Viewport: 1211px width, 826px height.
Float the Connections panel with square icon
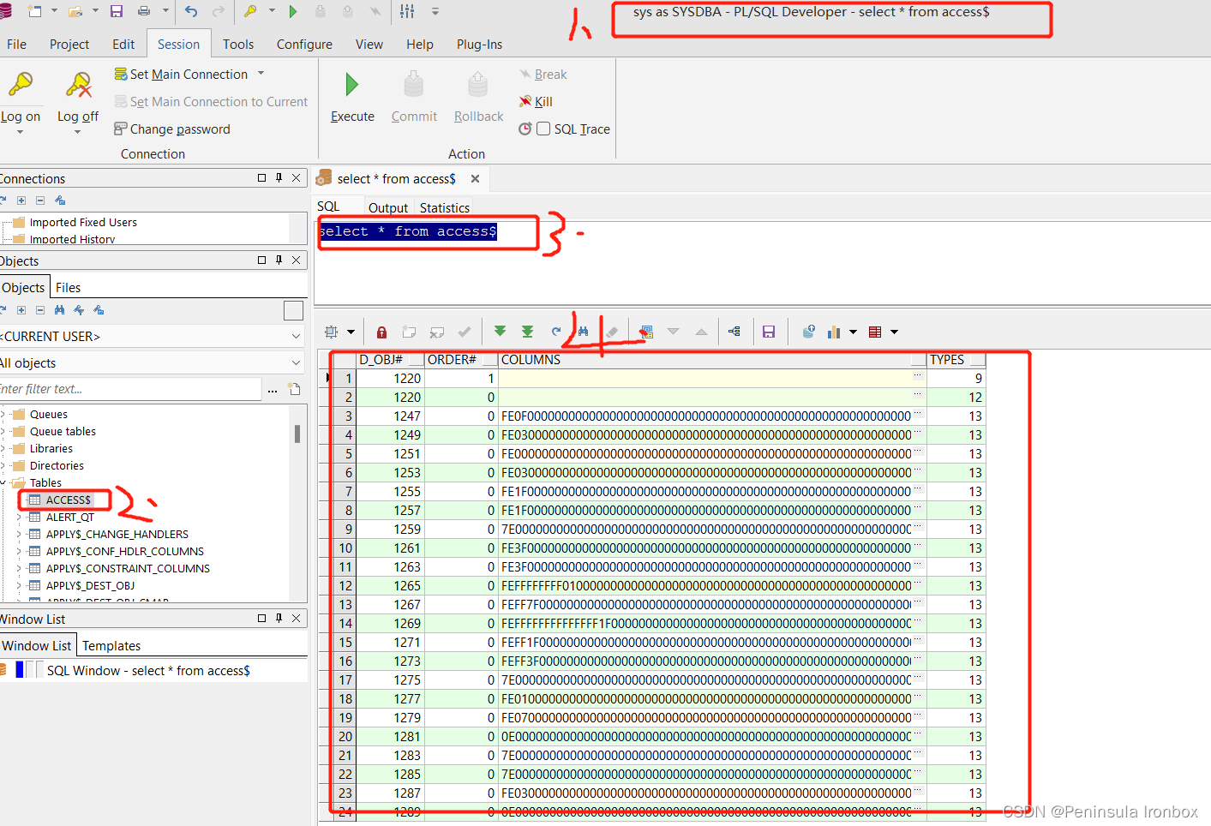(x=261, y=177)
